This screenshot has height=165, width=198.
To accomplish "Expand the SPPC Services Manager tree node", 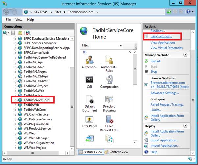I will pyautogui.click(x=15, y=43).
